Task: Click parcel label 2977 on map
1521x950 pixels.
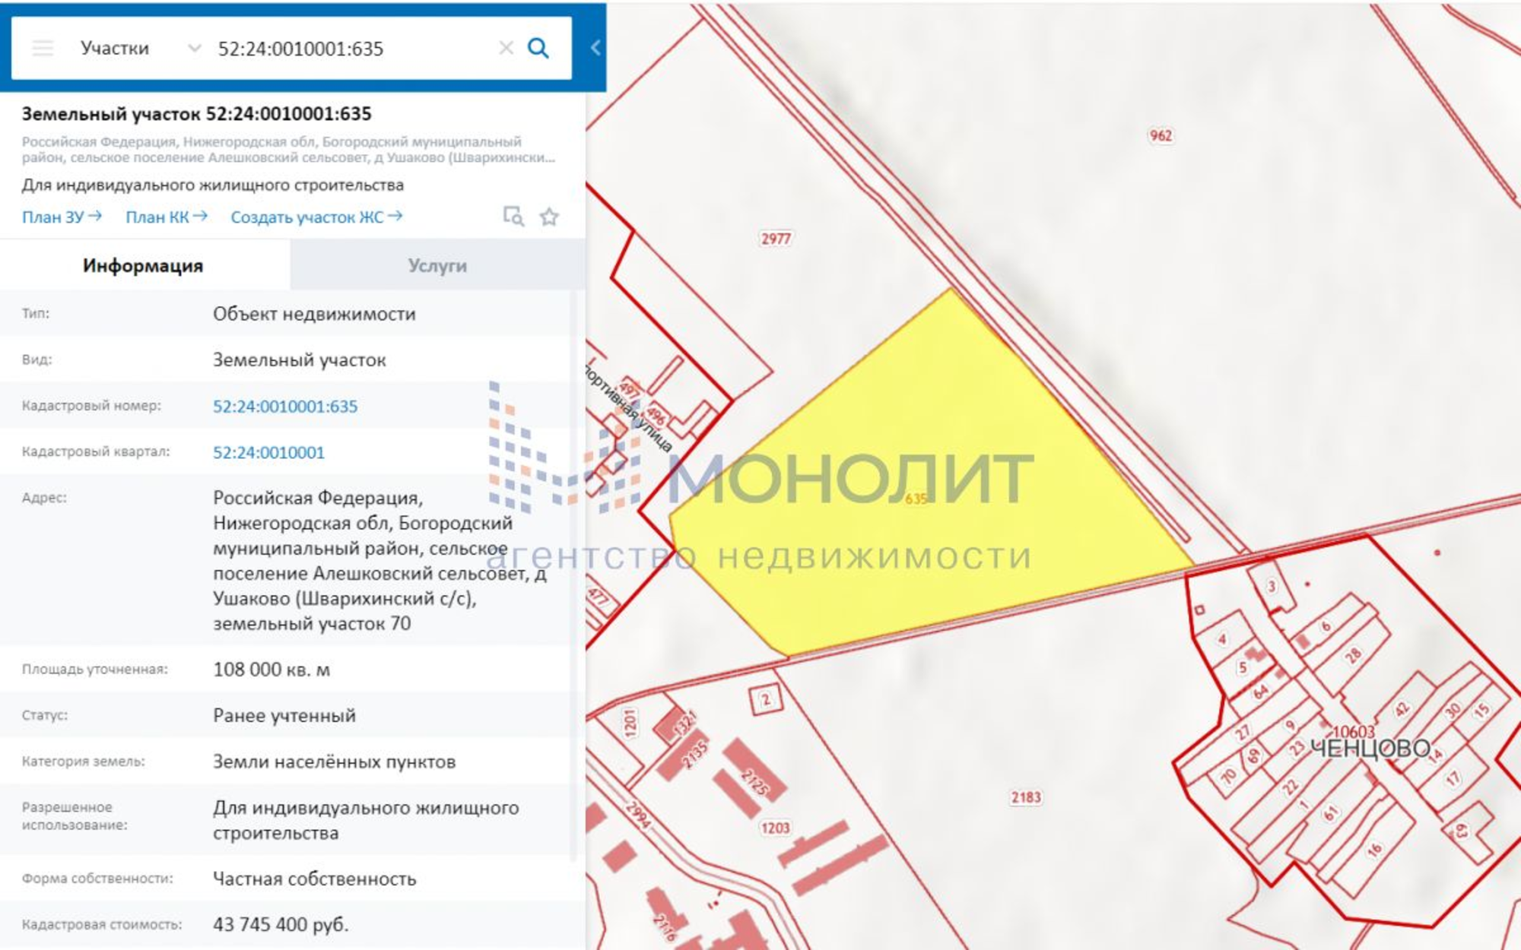Action: 776,239
